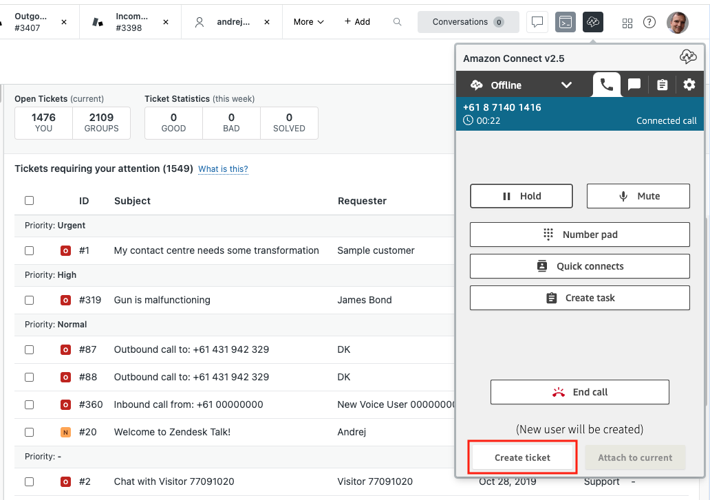Select checkbox for ticket #319
This screenshot has width=710, height=500.
pyautogui.click(x=29, y=300)
